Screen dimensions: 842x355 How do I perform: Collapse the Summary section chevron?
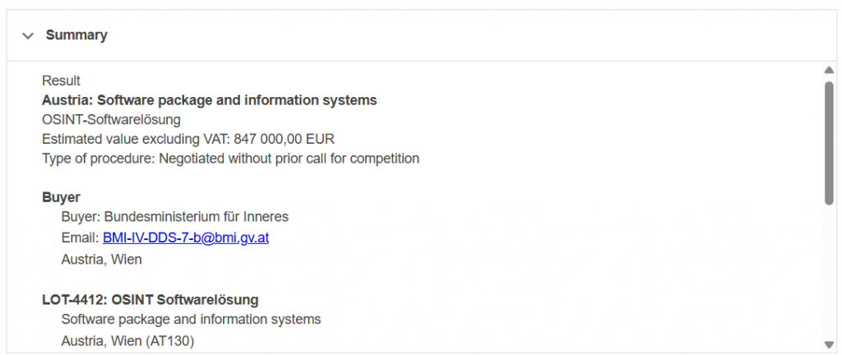click(28, 36)
